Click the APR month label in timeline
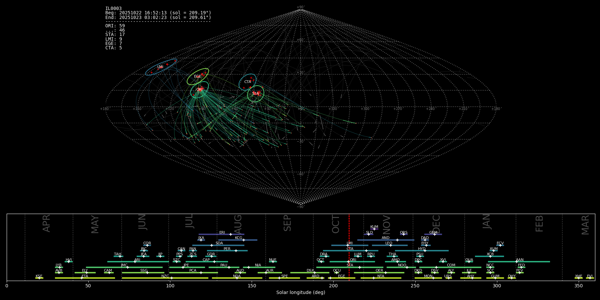 tap(47, 223)
